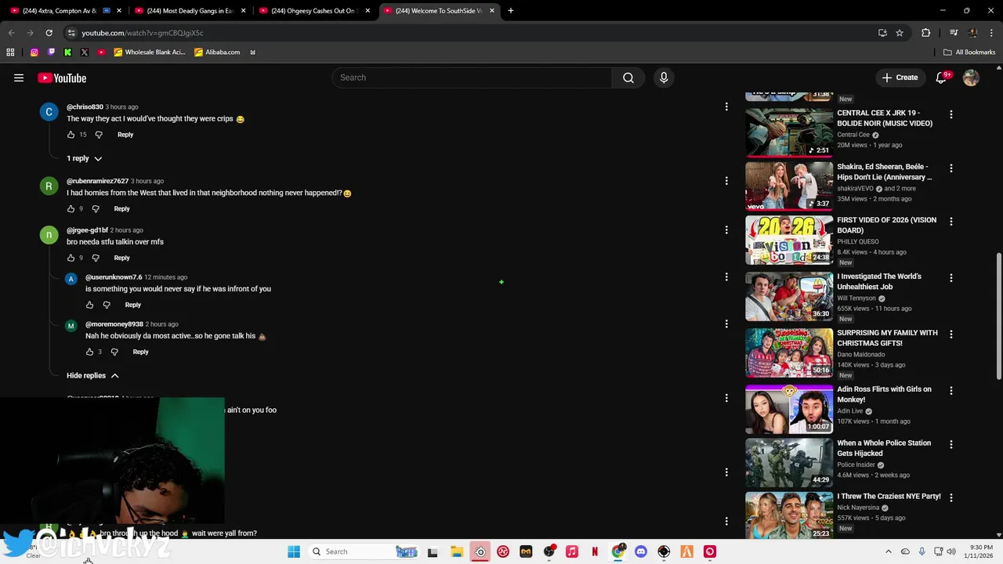Open more actions for Central Cee video
Viewport: 1003px width, 564px height.
click(x=951, y=114)
